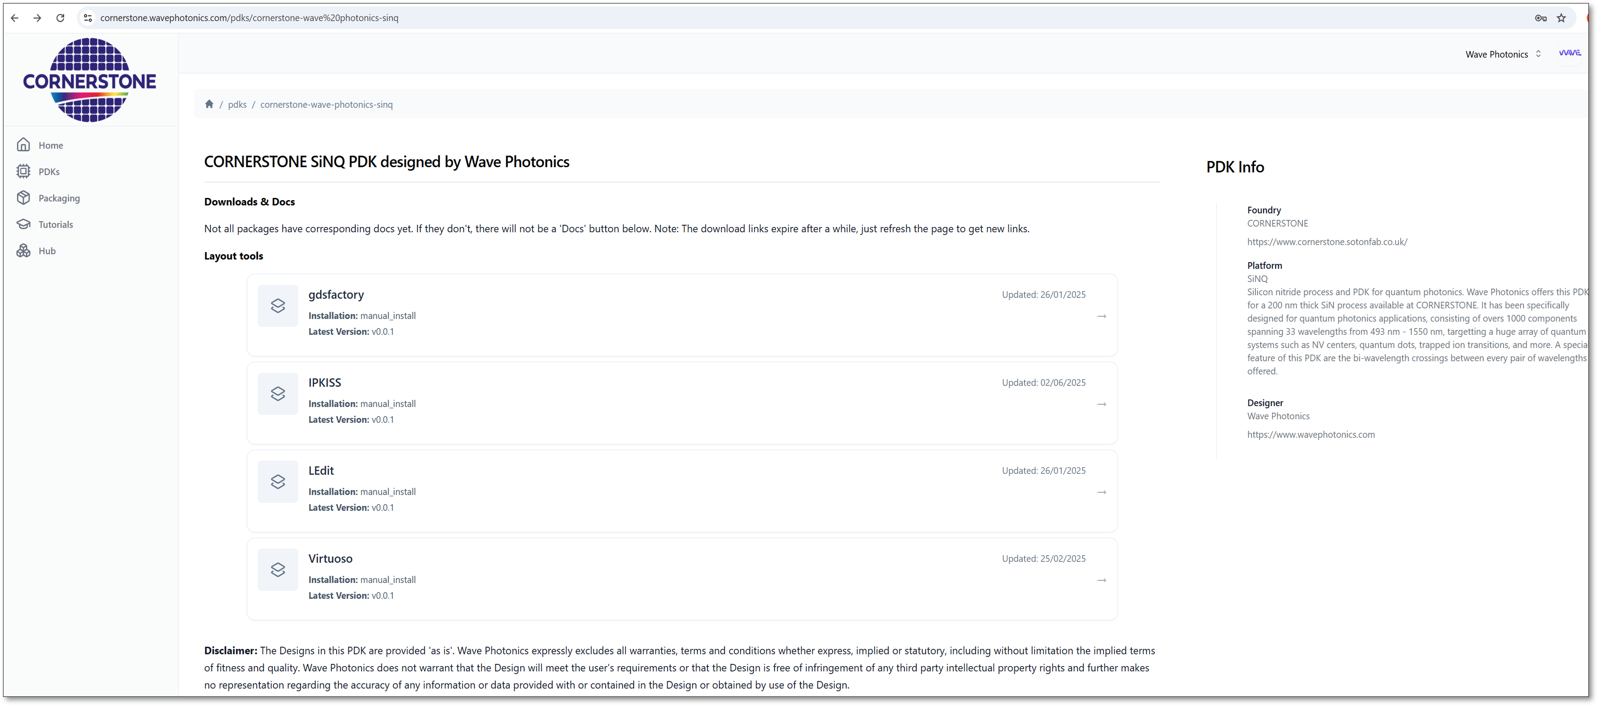This screenshot has height=706, width=1598.
Task: Click the Wave logo avatar
Action: coord(1569,53)
